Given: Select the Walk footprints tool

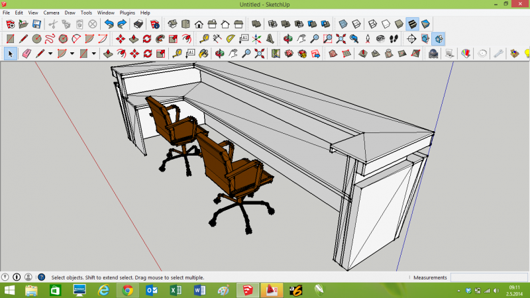Looking at the screenshot, I should coord(394,39).
